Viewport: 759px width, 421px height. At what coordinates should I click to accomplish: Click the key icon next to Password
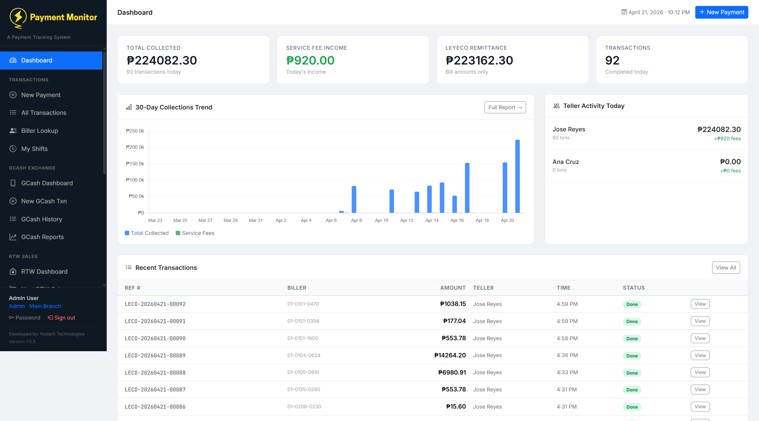pyautogui.click(x=11, y=317)
